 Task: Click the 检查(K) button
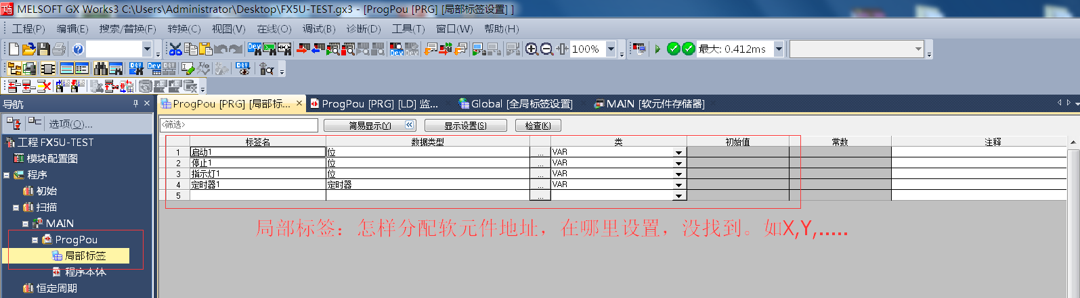(x=538, y=126)
